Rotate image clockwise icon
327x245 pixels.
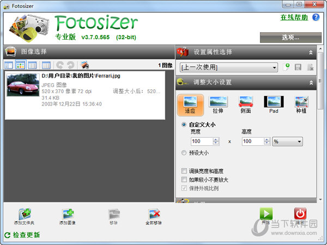point(70,65)
